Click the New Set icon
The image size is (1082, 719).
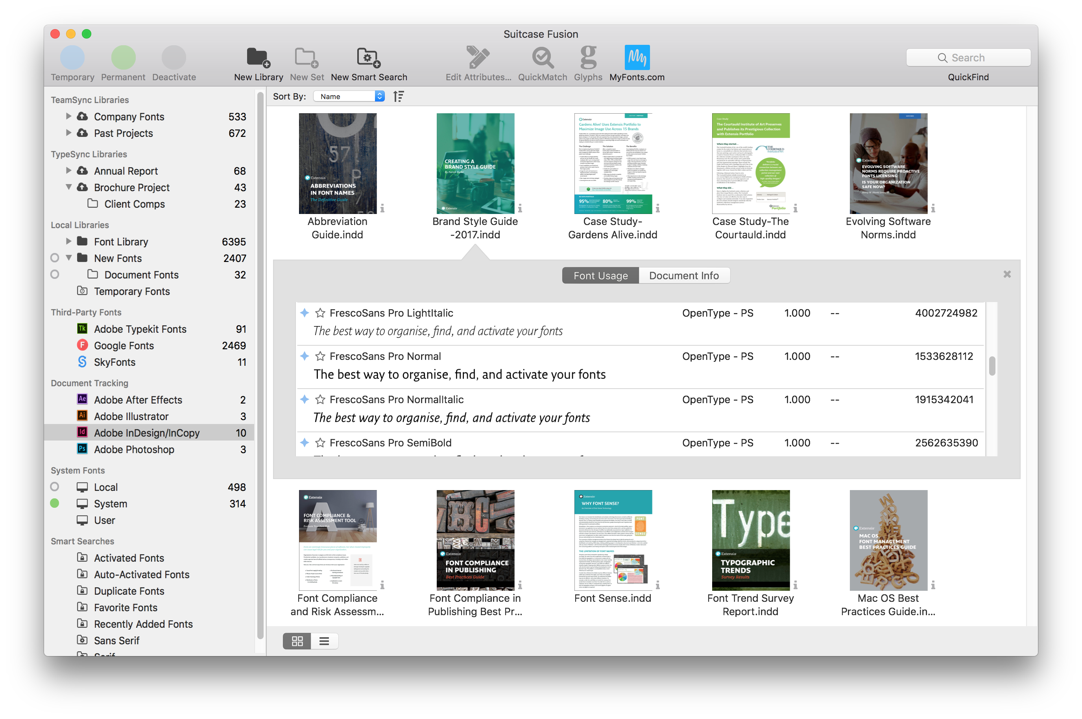(x=307, y=59)
